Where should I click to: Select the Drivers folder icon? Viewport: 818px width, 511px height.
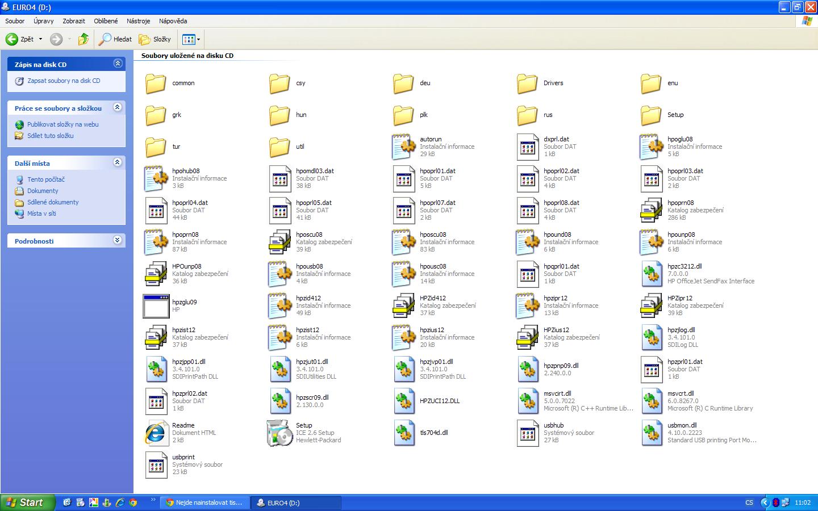[527, 83]
